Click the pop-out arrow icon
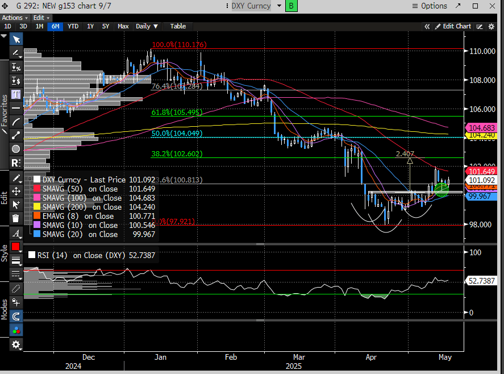Screen dimensions: 504x374 pos(458,6)
